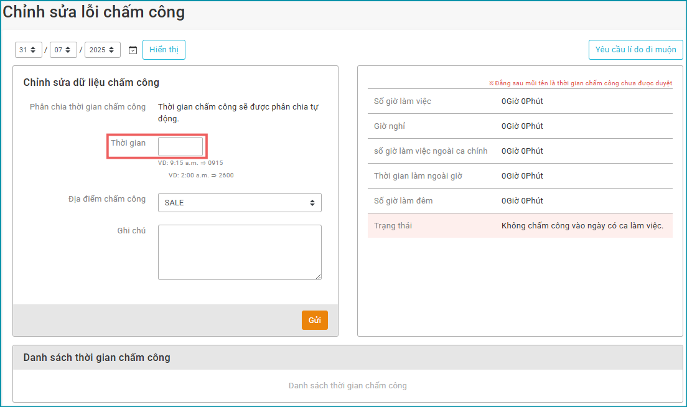Submit the form with the orange Gửi button
The image size is (687, 407).
[x=314, y=320]
